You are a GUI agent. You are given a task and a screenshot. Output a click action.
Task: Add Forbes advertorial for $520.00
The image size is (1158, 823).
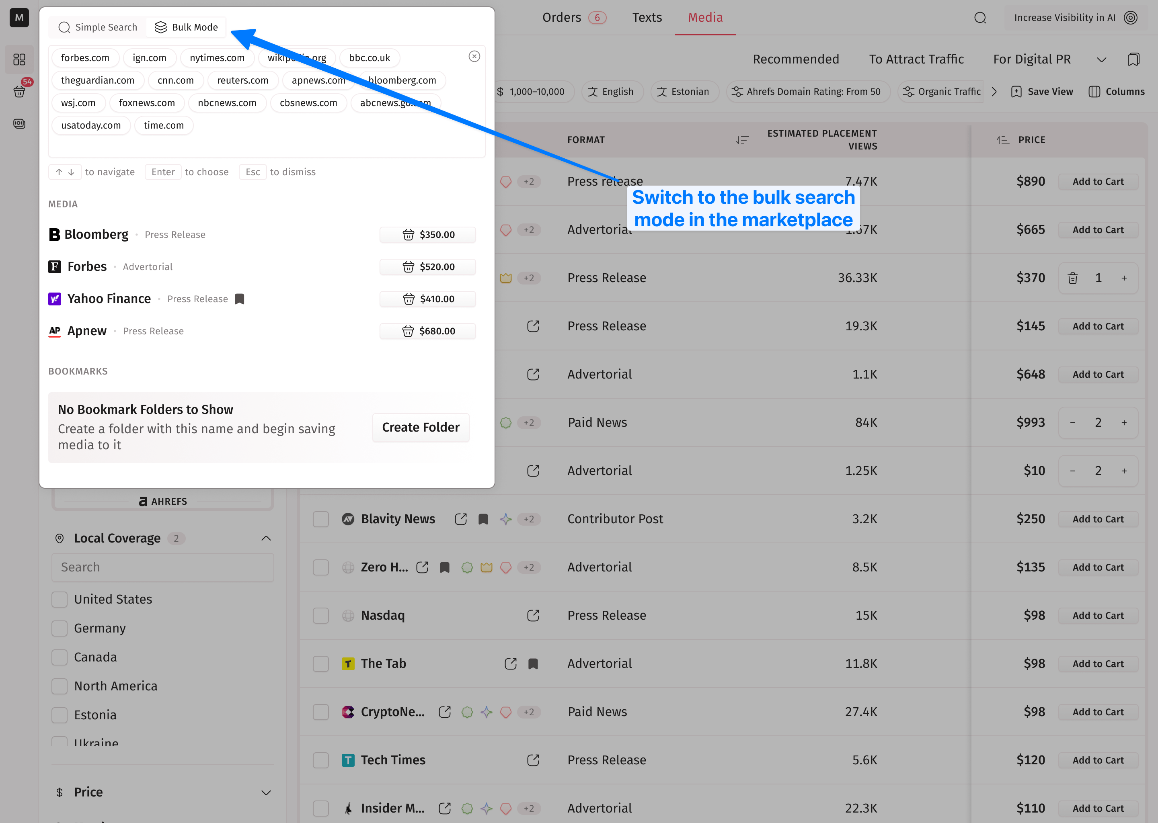tap(427, 266)
